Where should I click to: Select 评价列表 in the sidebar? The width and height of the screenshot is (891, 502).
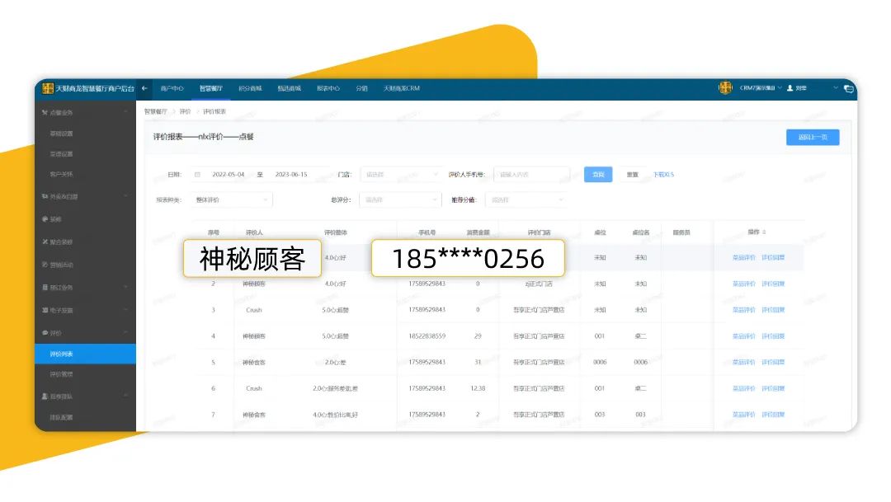(85, 354)
